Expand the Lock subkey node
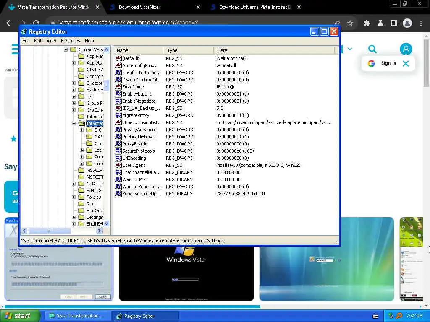The height and width of the screenshot is (322, 430). coord(81,150)
